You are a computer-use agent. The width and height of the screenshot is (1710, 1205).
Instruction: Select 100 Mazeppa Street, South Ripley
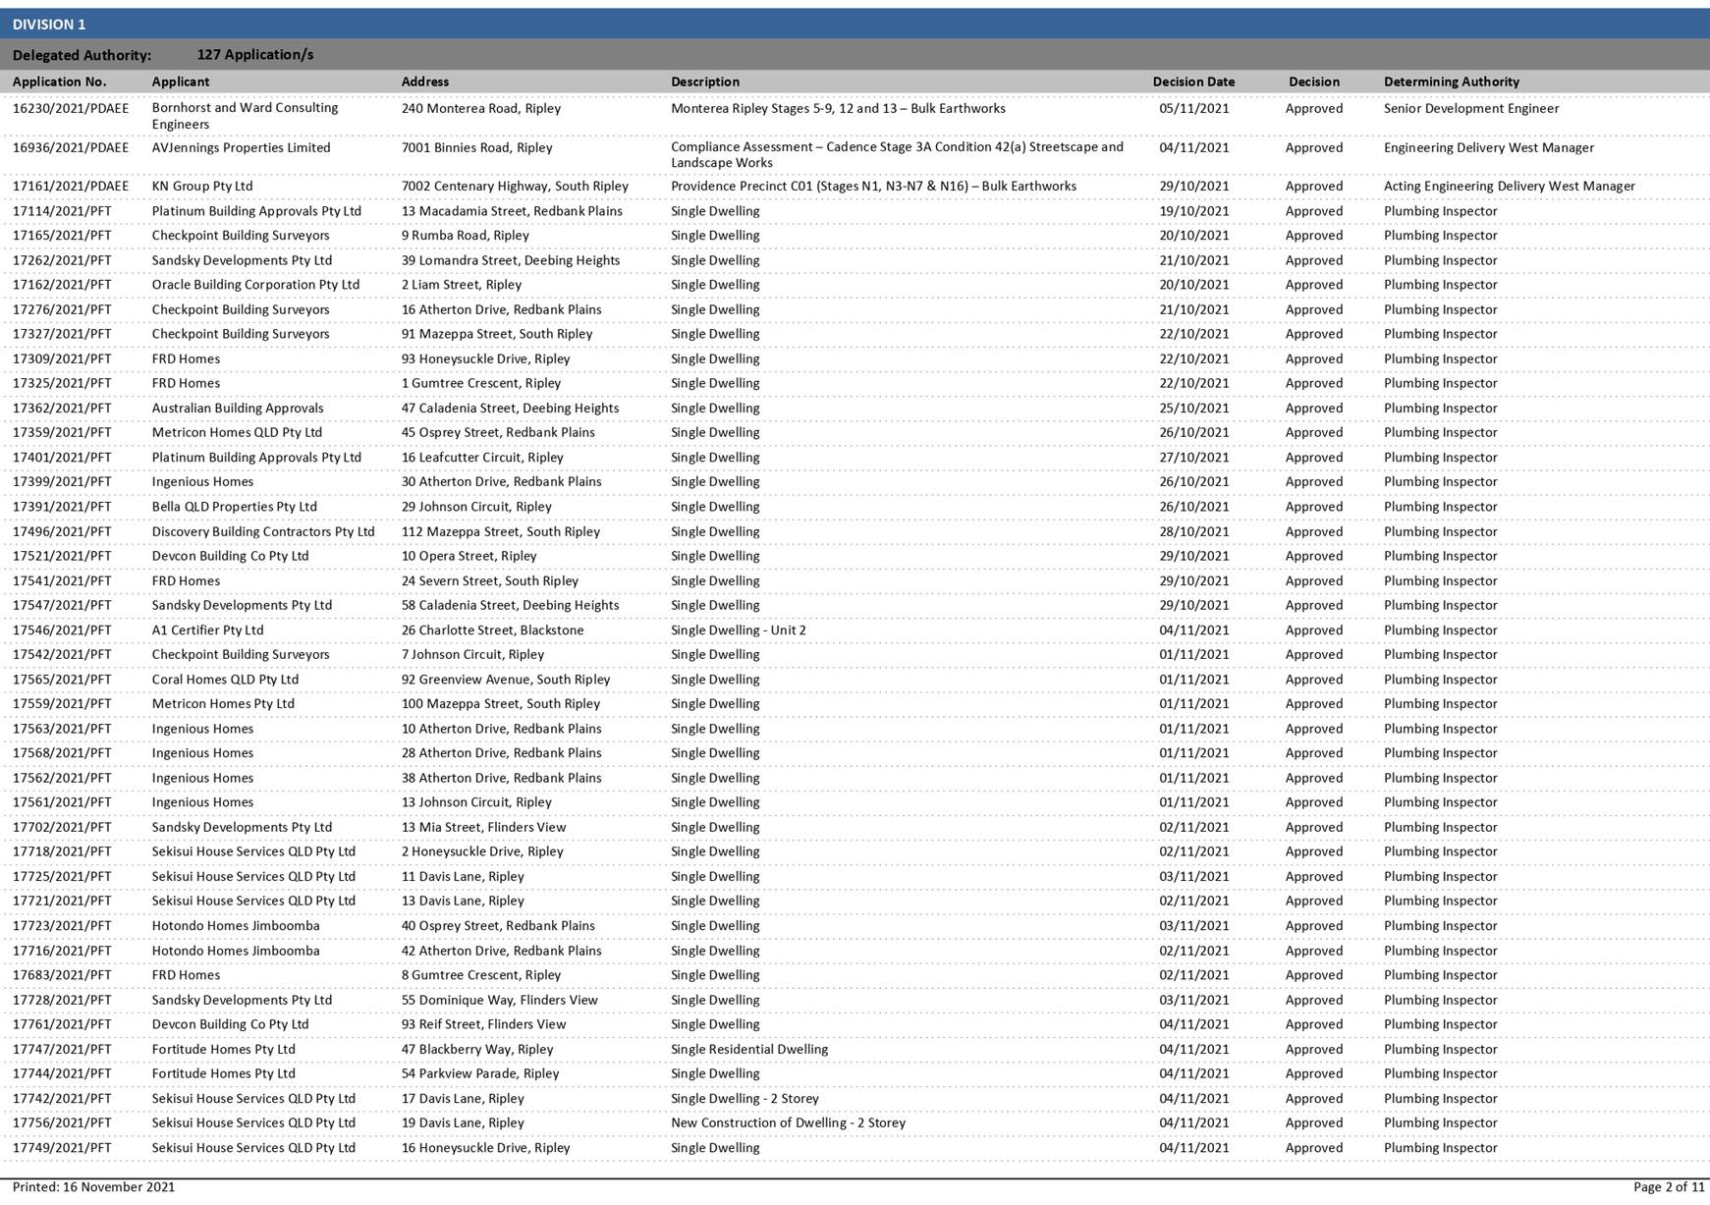point(501,704)
